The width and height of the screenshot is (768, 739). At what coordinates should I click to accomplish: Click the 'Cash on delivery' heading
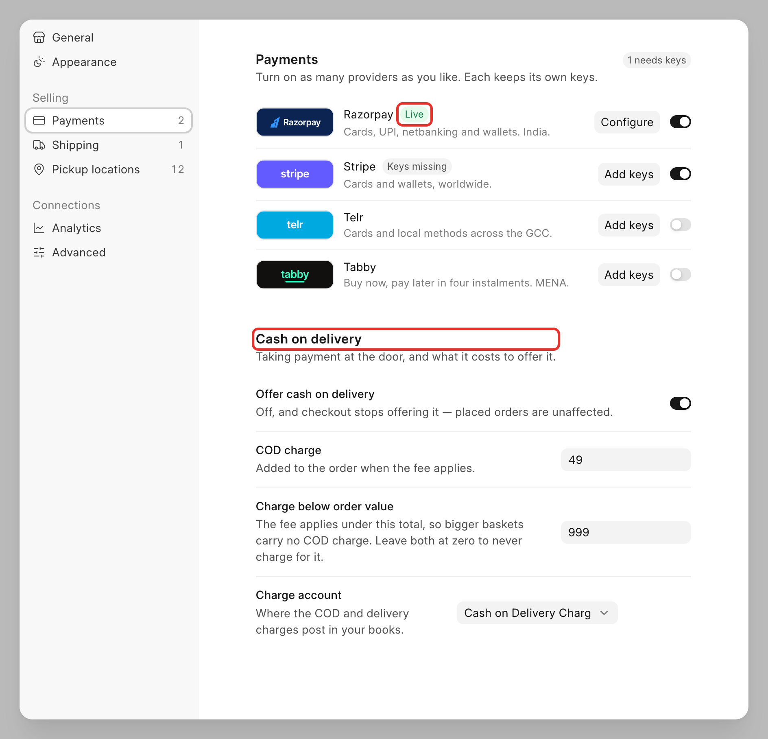pos(308,339)
